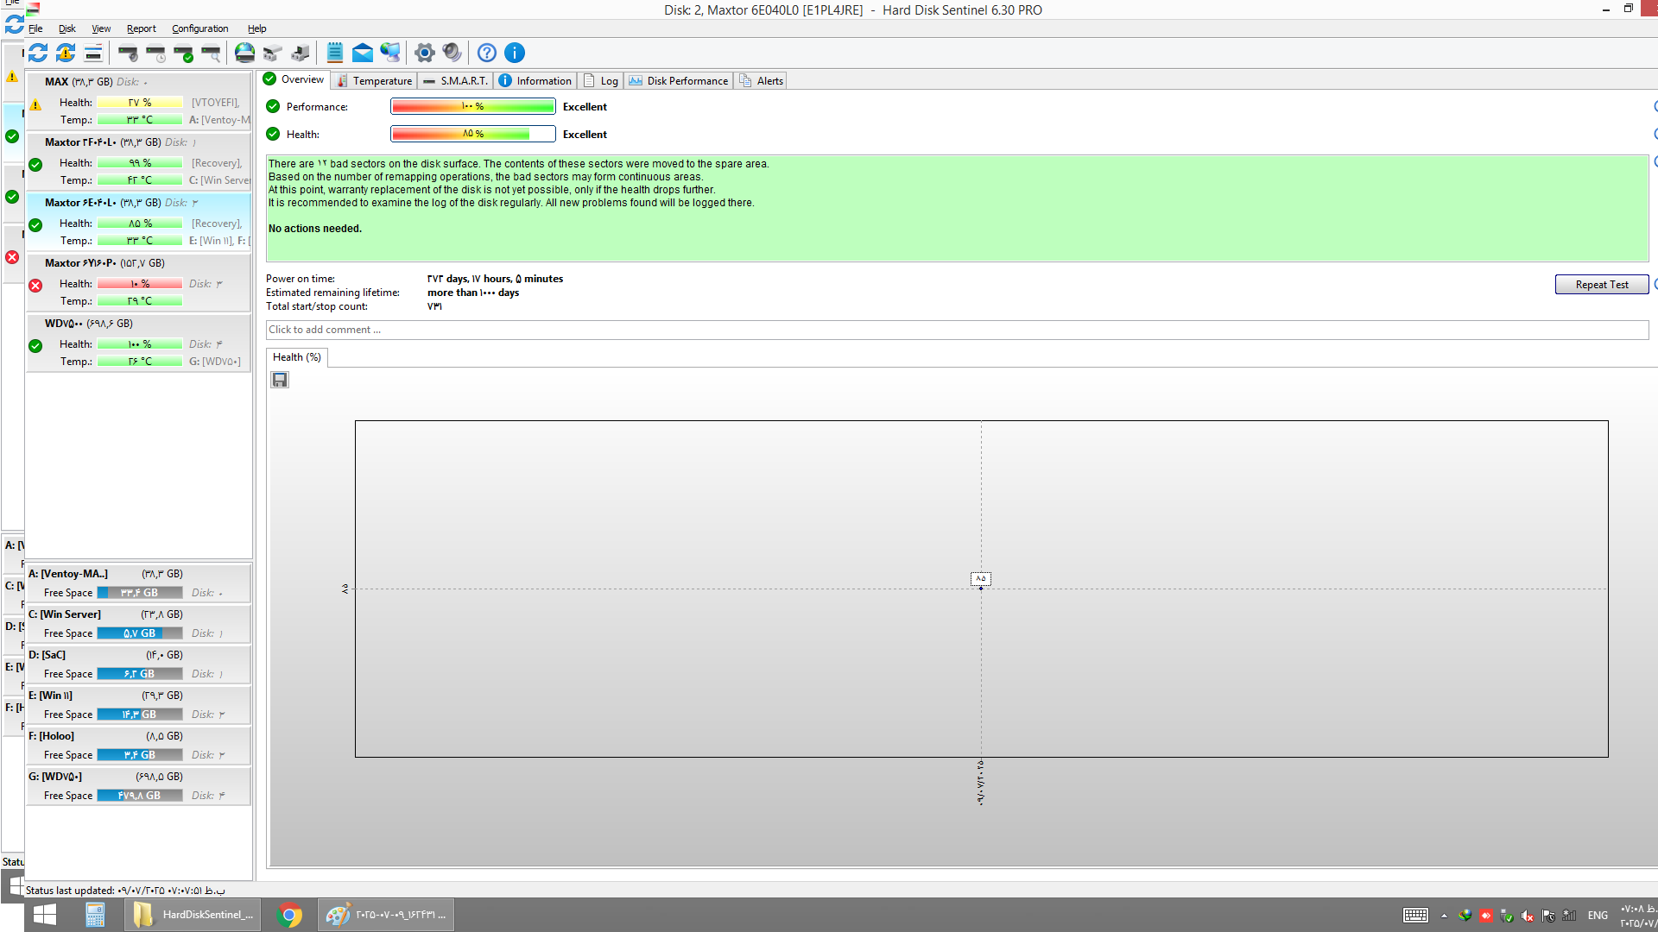Click the health data point on the chart
Viewport: 1658px width, 932px height.
pos(981,589)
